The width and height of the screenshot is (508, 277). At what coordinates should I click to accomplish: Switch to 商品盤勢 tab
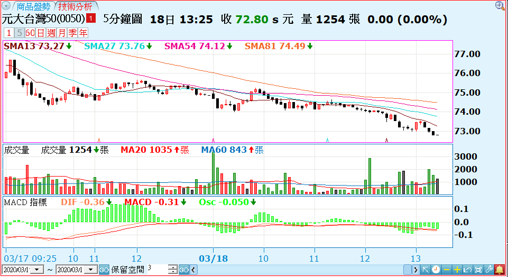coord(33,7)
